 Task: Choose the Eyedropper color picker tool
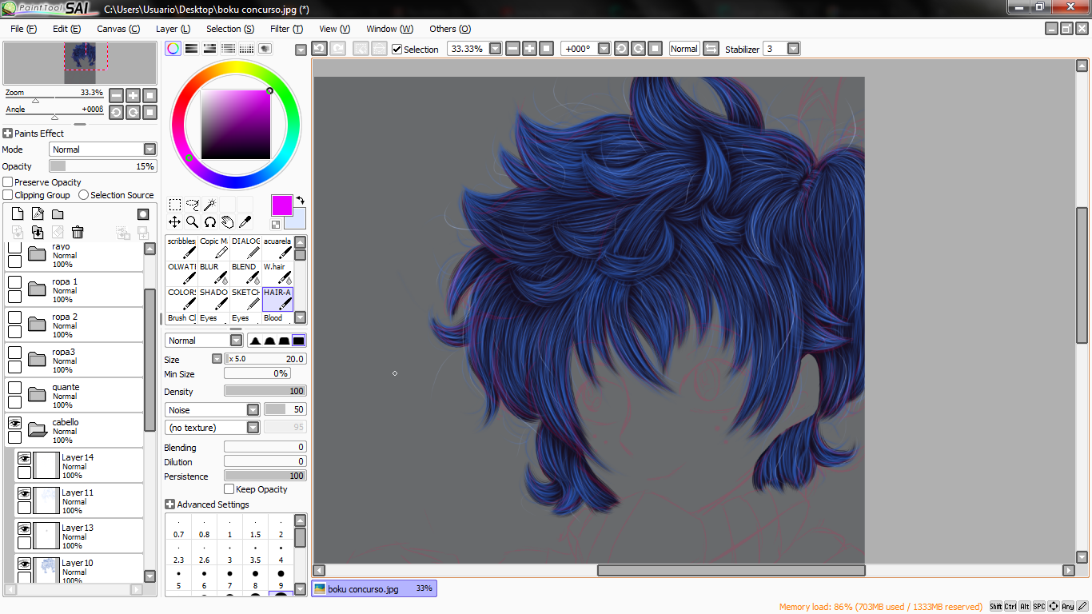[245, 221]
